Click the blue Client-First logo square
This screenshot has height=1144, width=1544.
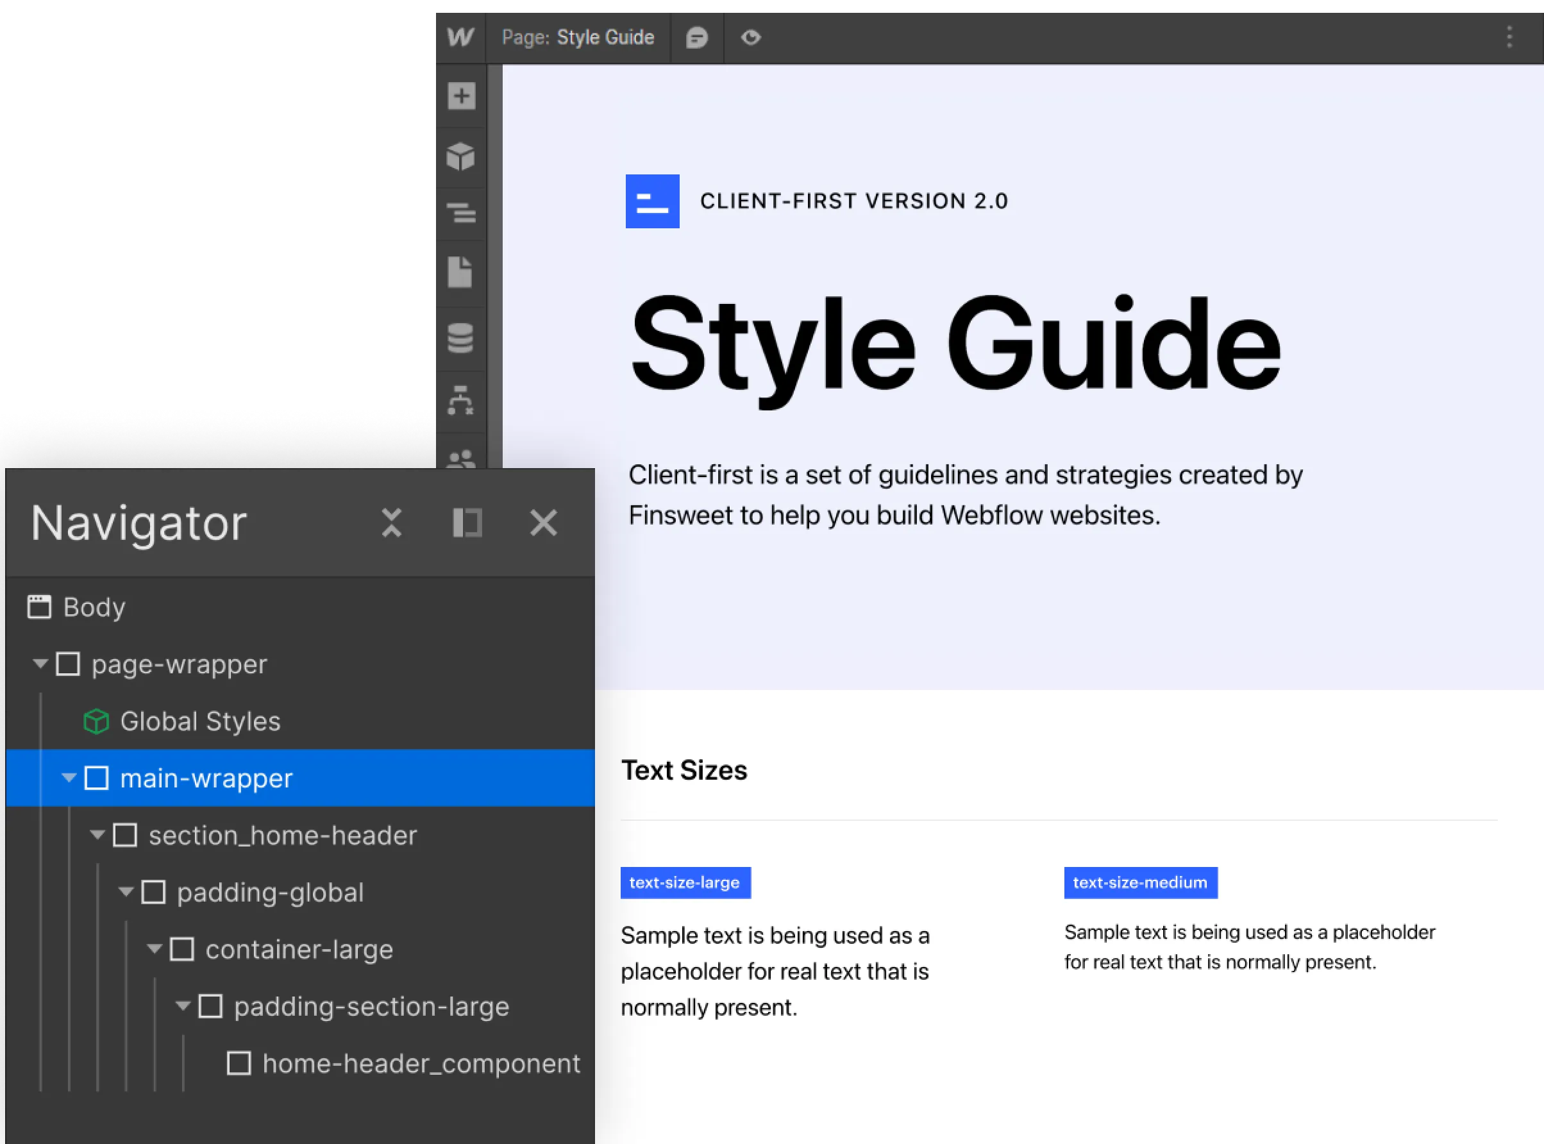pyautogui.click(x=652, y=201)
